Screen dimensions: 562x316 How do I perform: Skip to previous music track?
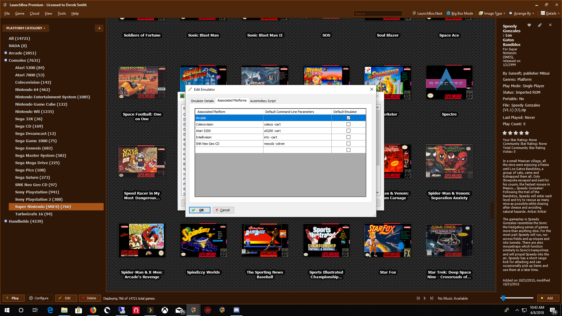point(418,298)
